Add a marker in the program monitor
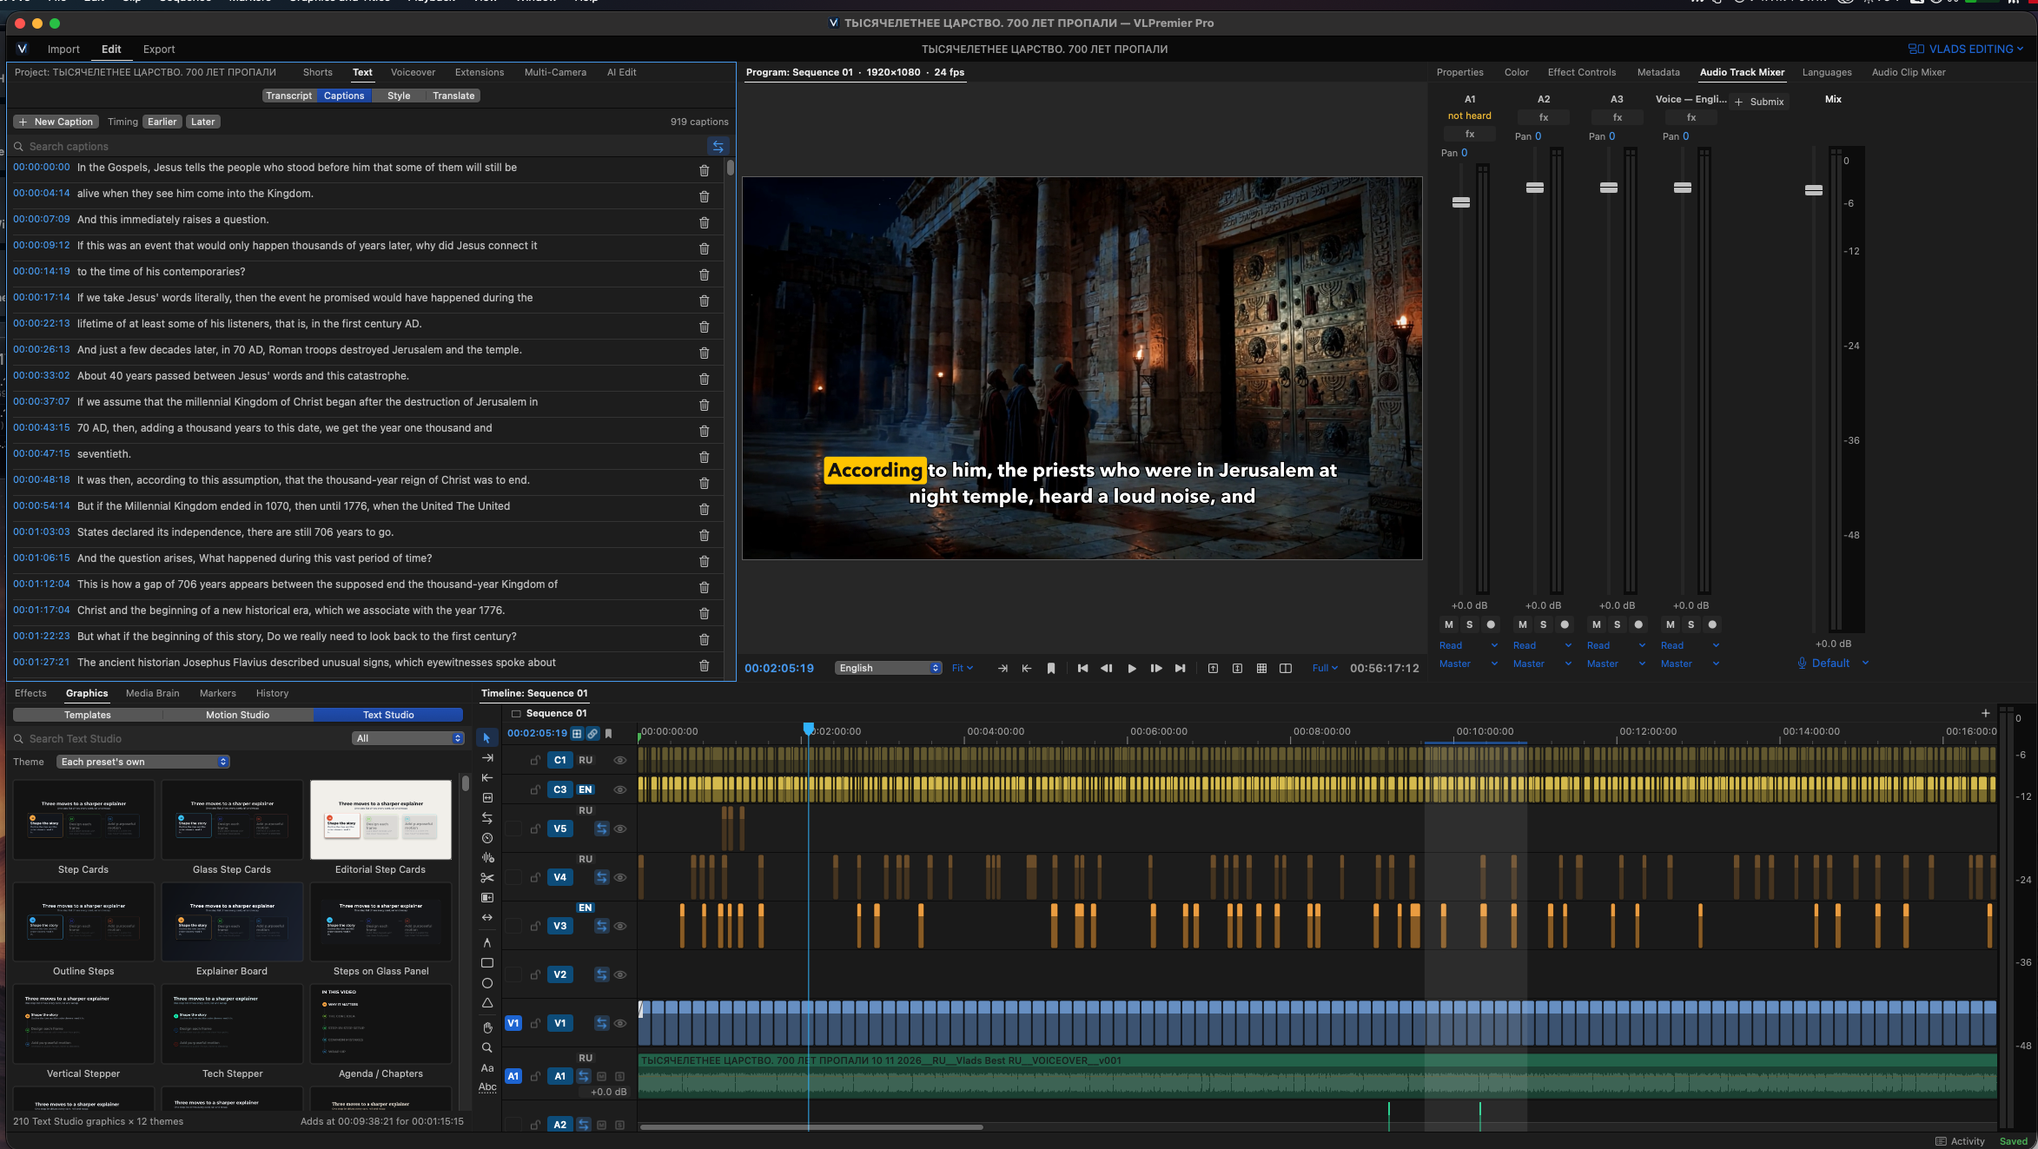The width and height of the screenshot is (2038, 1149). (x=1051, y=668)
